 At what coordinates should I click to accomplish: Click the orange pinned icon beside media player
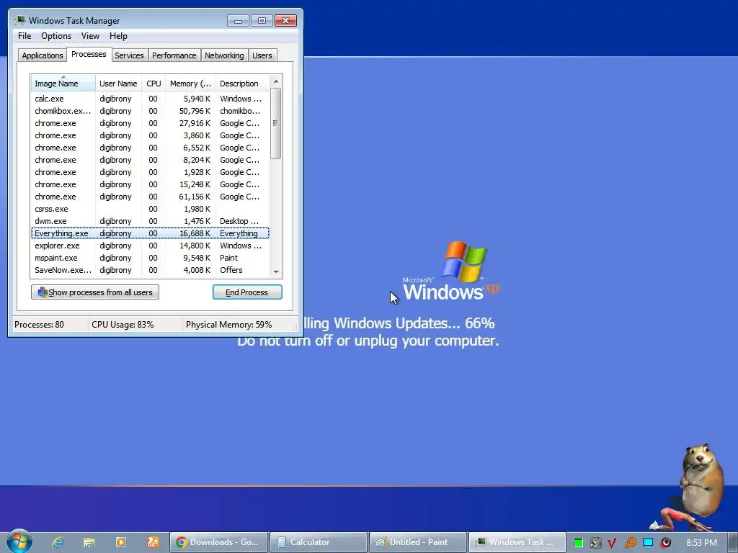[x=153, y=542]
